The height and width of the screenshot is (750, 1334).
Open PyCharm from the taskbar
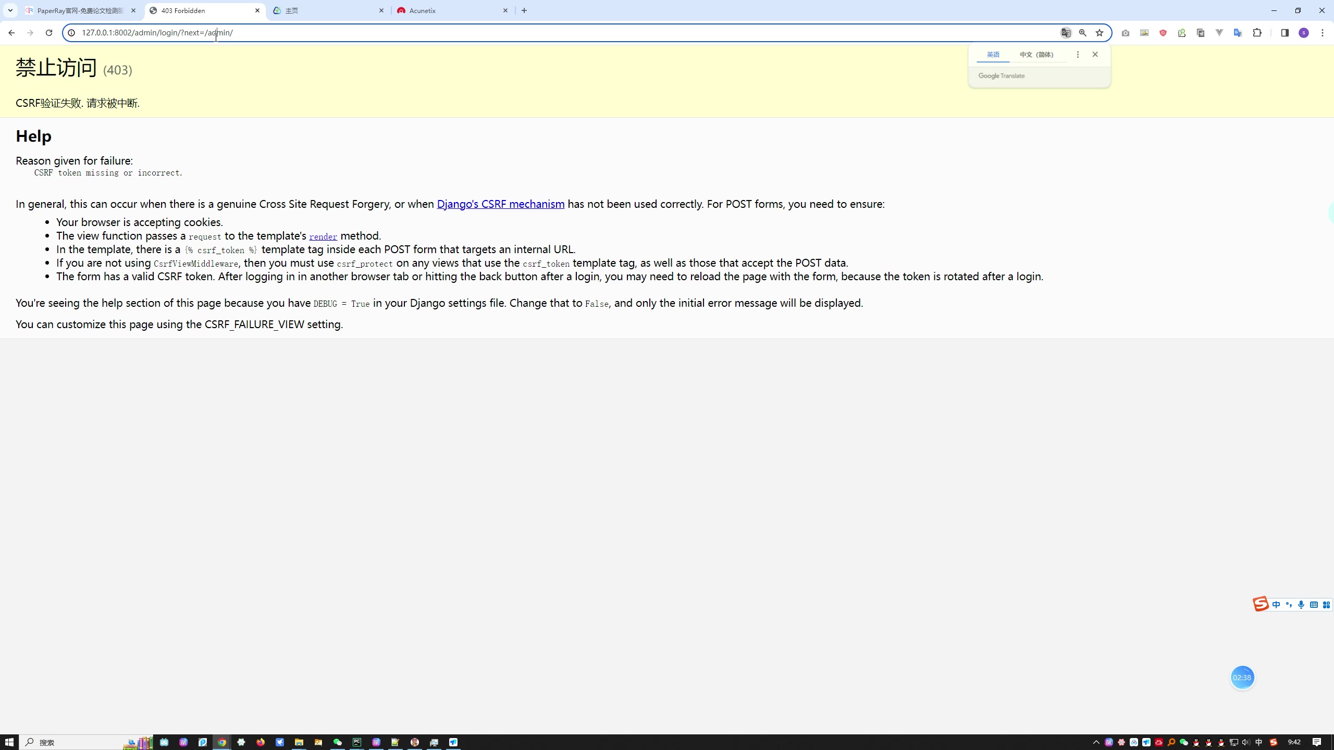(x=357, y=742)
